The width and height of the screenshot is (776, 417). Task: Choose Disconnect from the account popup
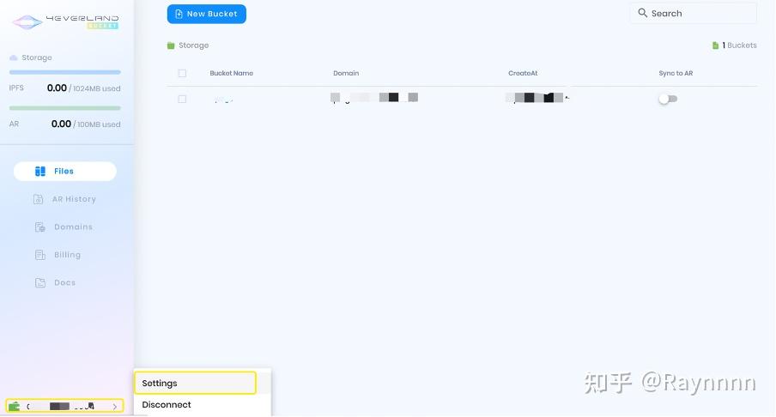(x=202, y=405)
